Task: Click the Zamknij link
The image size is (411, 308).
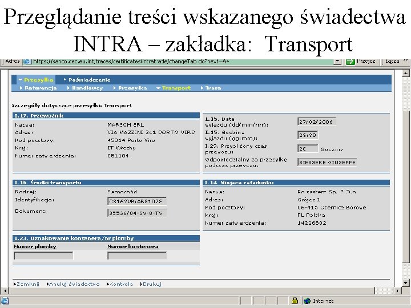Action: (27, 284)
